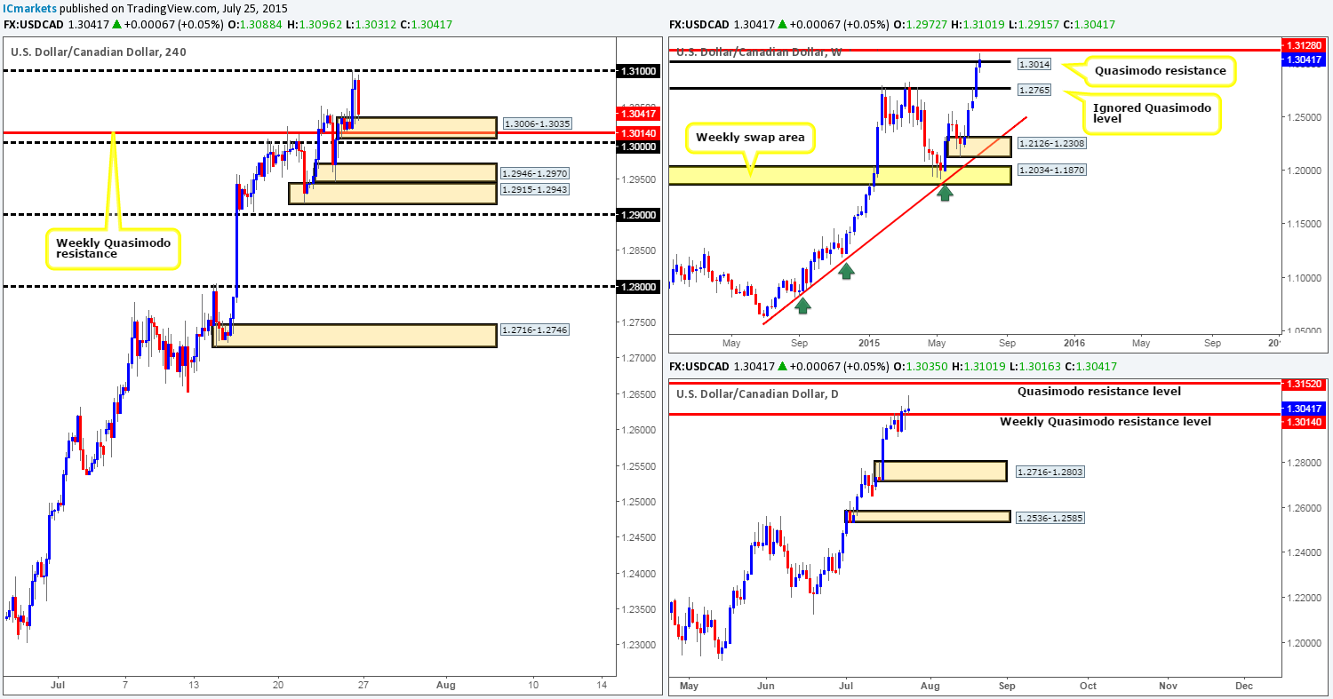The width and height of the screenshot is (1333, 699).
Task: Click the 1.05000 axis value on weekly chart
Action: 1303,330
